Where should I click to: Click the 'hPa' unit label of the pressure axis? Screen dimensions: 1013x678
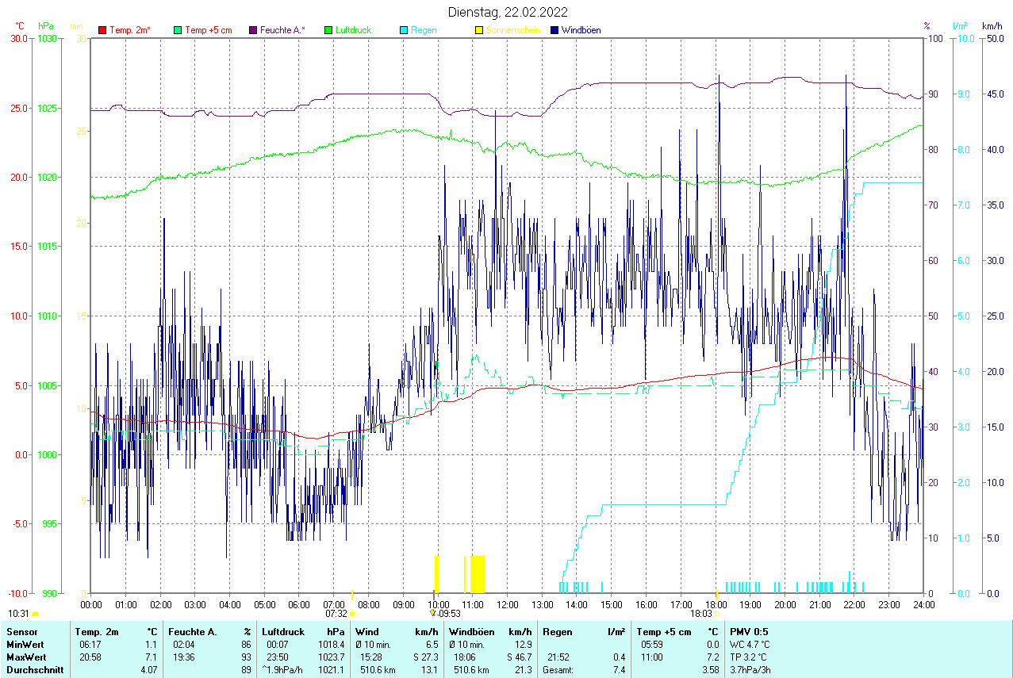click(45, 26)
